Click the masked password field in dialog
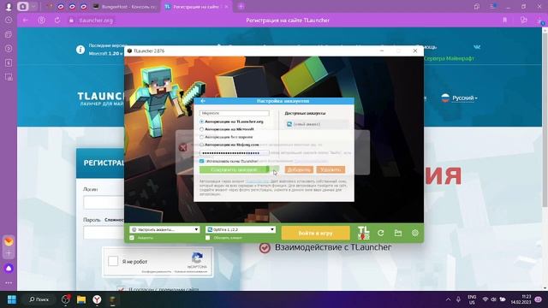This screenshot has width=548, height=308. (x=234, y=153)
